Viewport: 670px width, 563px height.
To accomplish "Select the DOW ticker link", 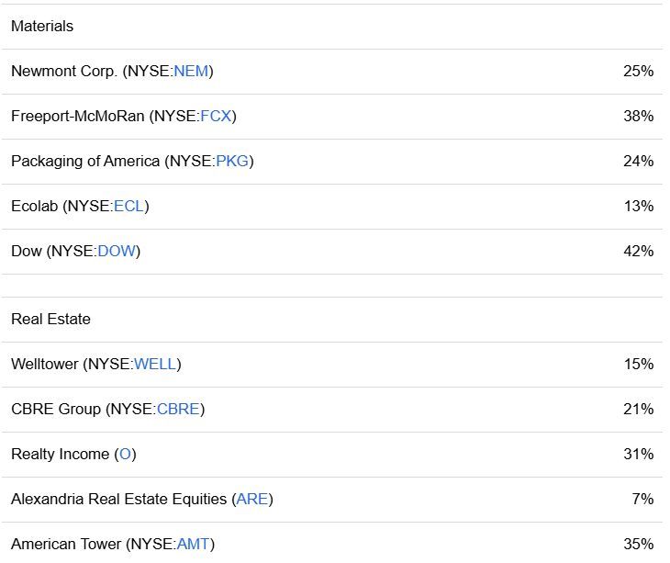I will pos(117,251).
